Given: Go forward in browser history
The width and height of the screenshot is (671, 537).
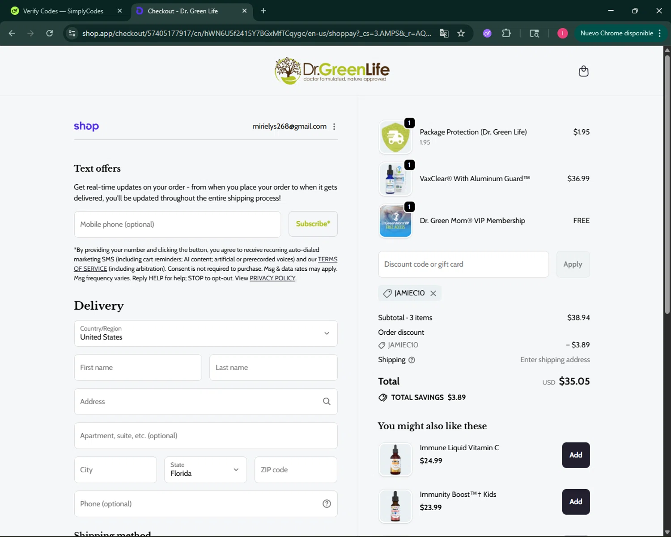Looking at the screenshot, I should [x=30, y=33].
